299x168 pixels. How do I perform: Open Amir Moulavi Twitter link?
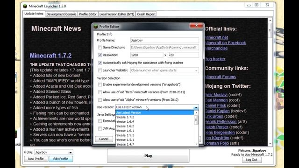pyautogui.click(x=216, y=95)
